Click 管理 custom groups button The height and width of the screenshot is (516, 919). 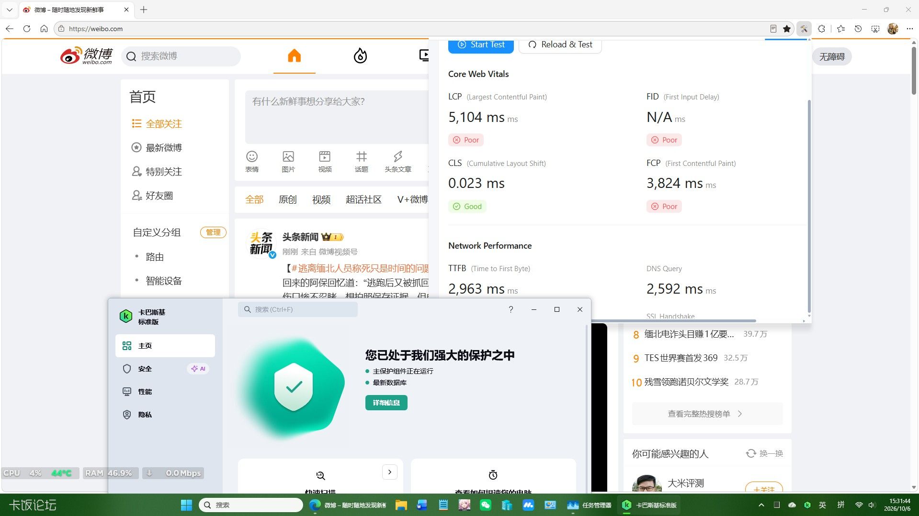point(213,232)
